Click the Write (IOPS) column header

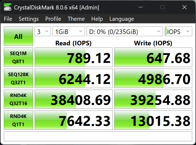[x=153, y=43]
